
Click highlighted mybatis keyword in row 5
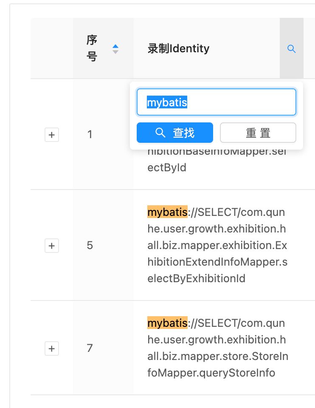167,212
